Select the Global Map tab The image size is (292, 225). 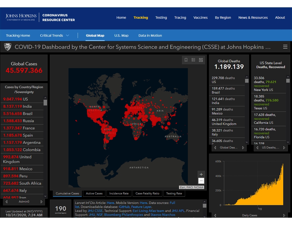(95, 35)
